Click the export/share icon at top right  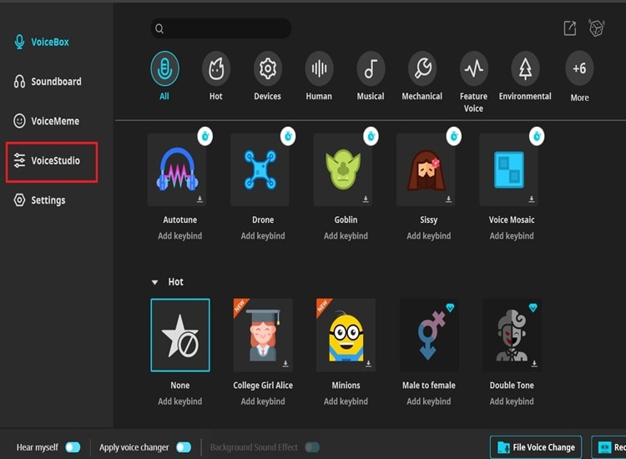[570, 28]
